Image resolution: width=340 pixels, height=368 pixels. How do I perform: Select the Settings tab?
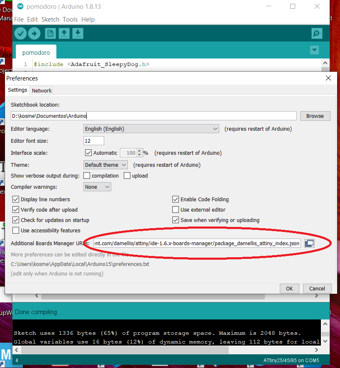(x=17, y=90)
